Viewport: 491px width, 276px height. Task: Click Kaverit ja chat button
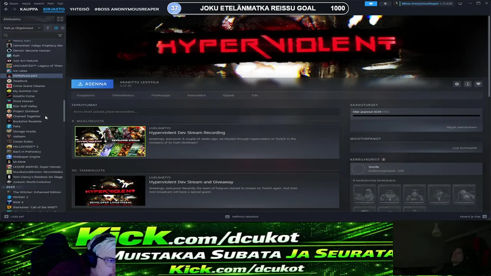470,217
